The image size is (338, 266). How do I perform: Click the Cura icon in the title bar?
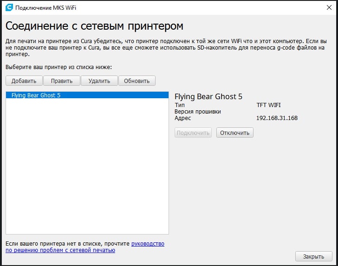pos(9,7)
